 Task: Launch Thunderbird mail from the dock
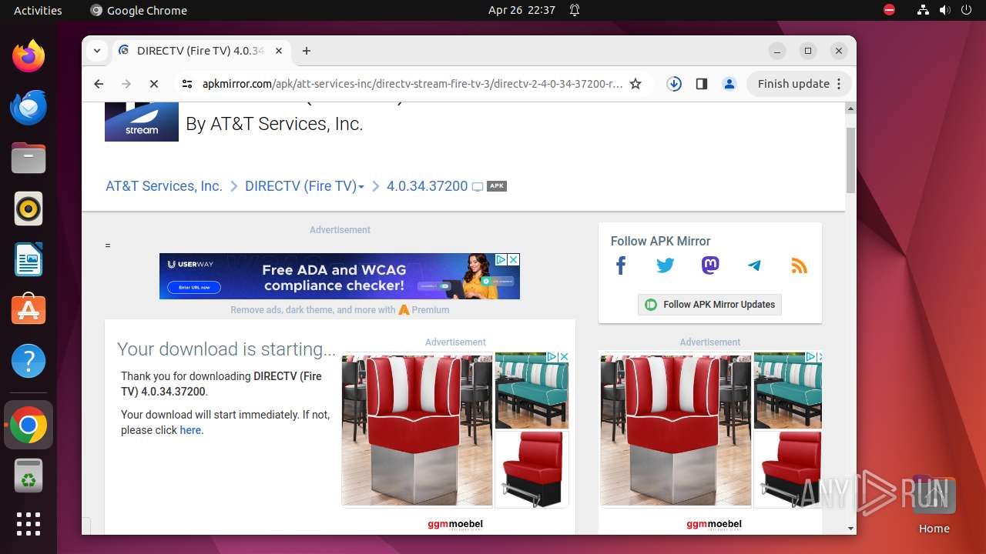pos(29,107)
